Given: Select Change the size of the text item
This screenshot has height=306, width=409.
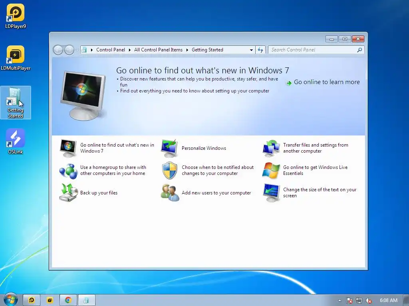Looking at the screenshot, I should point(320,193).
